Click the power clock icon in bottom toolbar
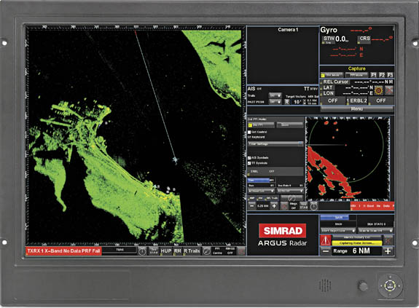The height and width of the screenshot is (308, 419). coord(142,251)
